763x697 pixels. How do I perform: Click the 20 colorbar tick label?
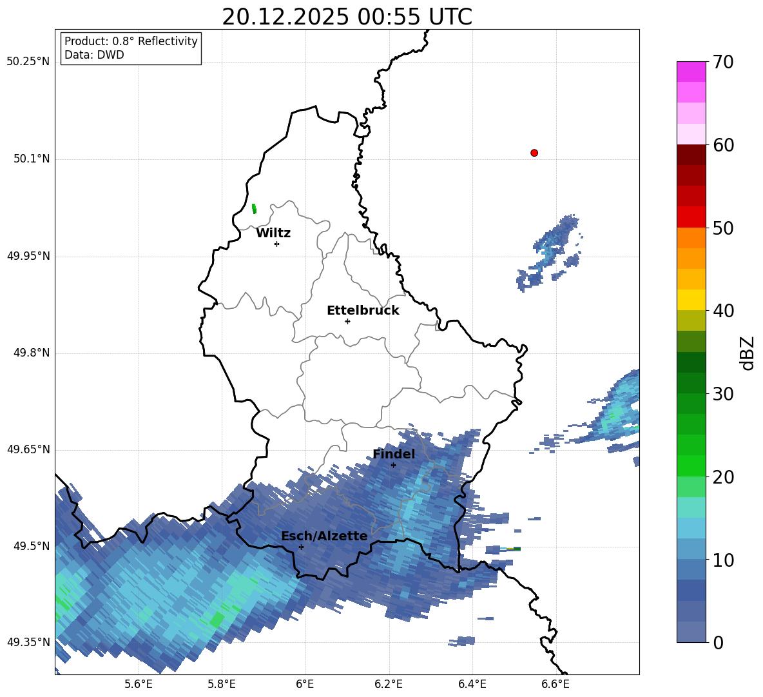[723, 477]
